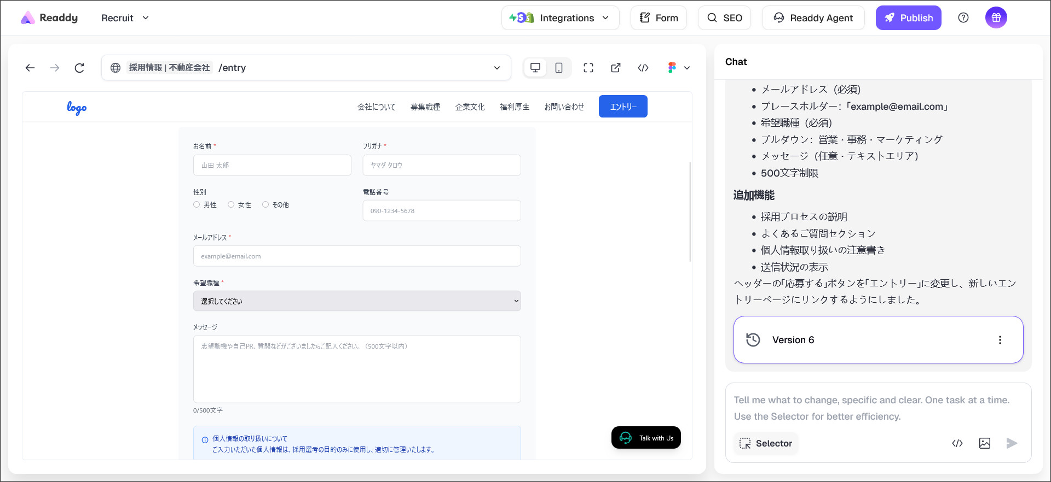Select the 男性 radio button
The image size is (1051, 482).
pos(197,204)
